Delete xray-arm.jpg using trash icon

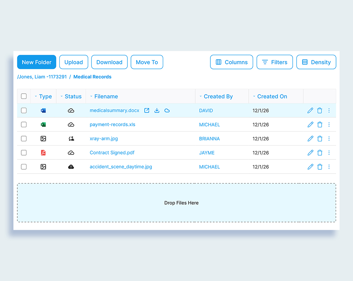point(320,139)
